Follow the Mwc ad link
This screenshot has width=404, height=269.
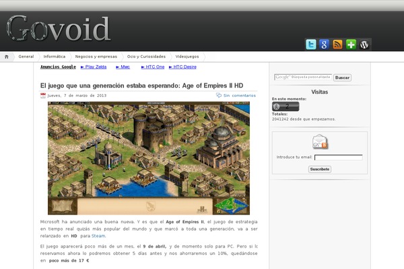(x=123, y=67)
